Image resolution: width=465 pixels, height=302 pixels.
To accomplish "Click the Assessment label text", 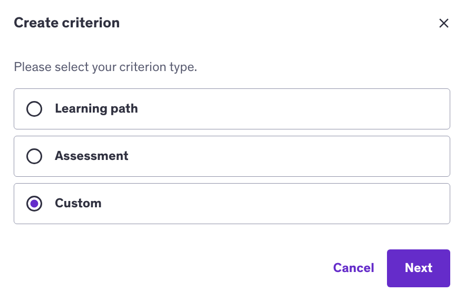I will point(92,156).
